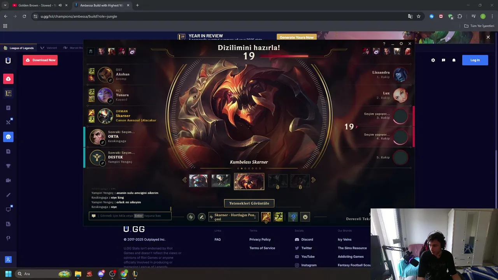Image resolution: width=498 pixels, height=280 pixels.
Task: Click Skarner's champion portrait in team list
Action: point(105,116)
